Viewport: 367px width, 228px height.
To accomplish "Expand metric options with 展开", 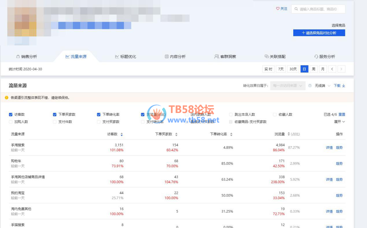I will (x=340, y=122).
